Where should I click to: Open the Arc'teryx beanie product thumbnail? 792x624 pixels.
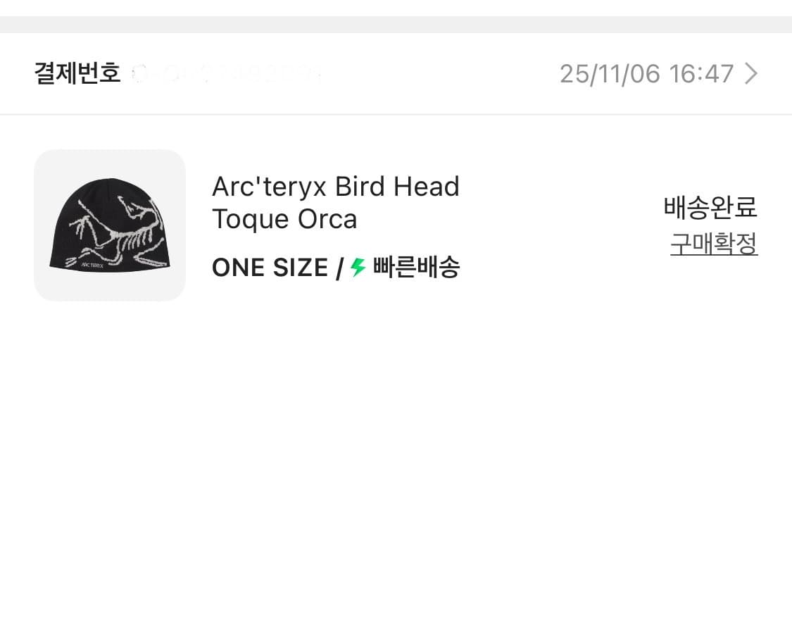[x=110, y=225]
